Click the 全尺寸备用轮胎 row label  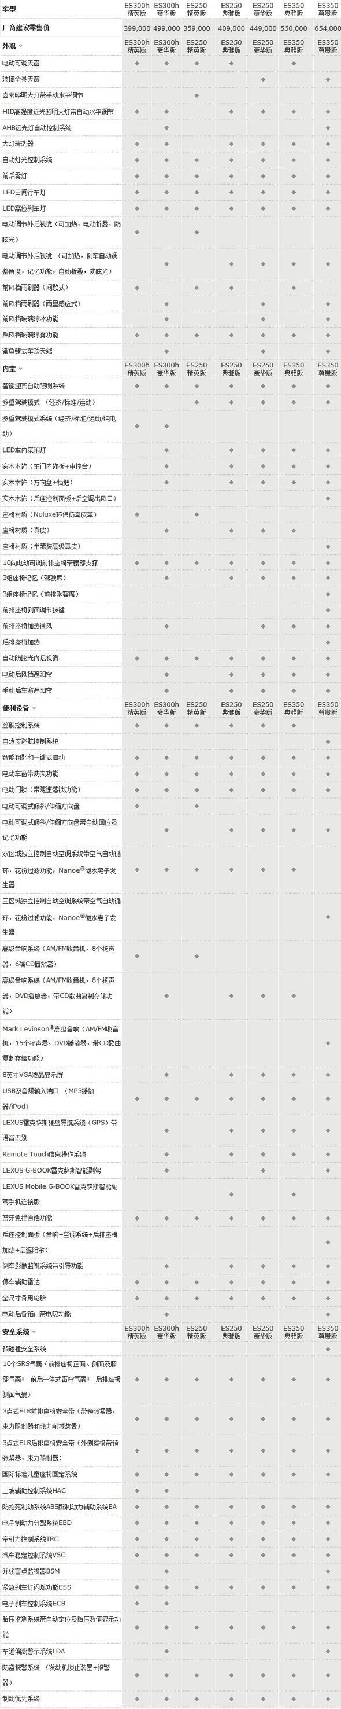point(24,1298)
